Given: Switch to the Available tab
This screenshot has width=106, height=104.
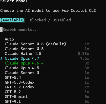Looking at the screenshot, I should 13,20.
